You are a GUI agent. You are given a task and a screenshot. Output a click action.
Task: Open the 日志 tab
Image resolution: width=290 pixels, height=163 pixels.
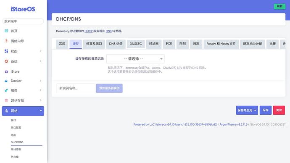[196, 44]
